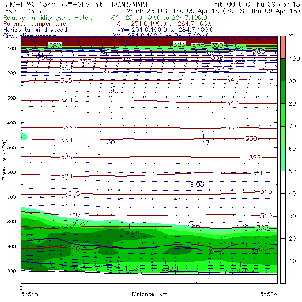The width and height of the screenshot is (302, 302).
Task: Click the high wind value '11.37'
Action: click(250, 251)
